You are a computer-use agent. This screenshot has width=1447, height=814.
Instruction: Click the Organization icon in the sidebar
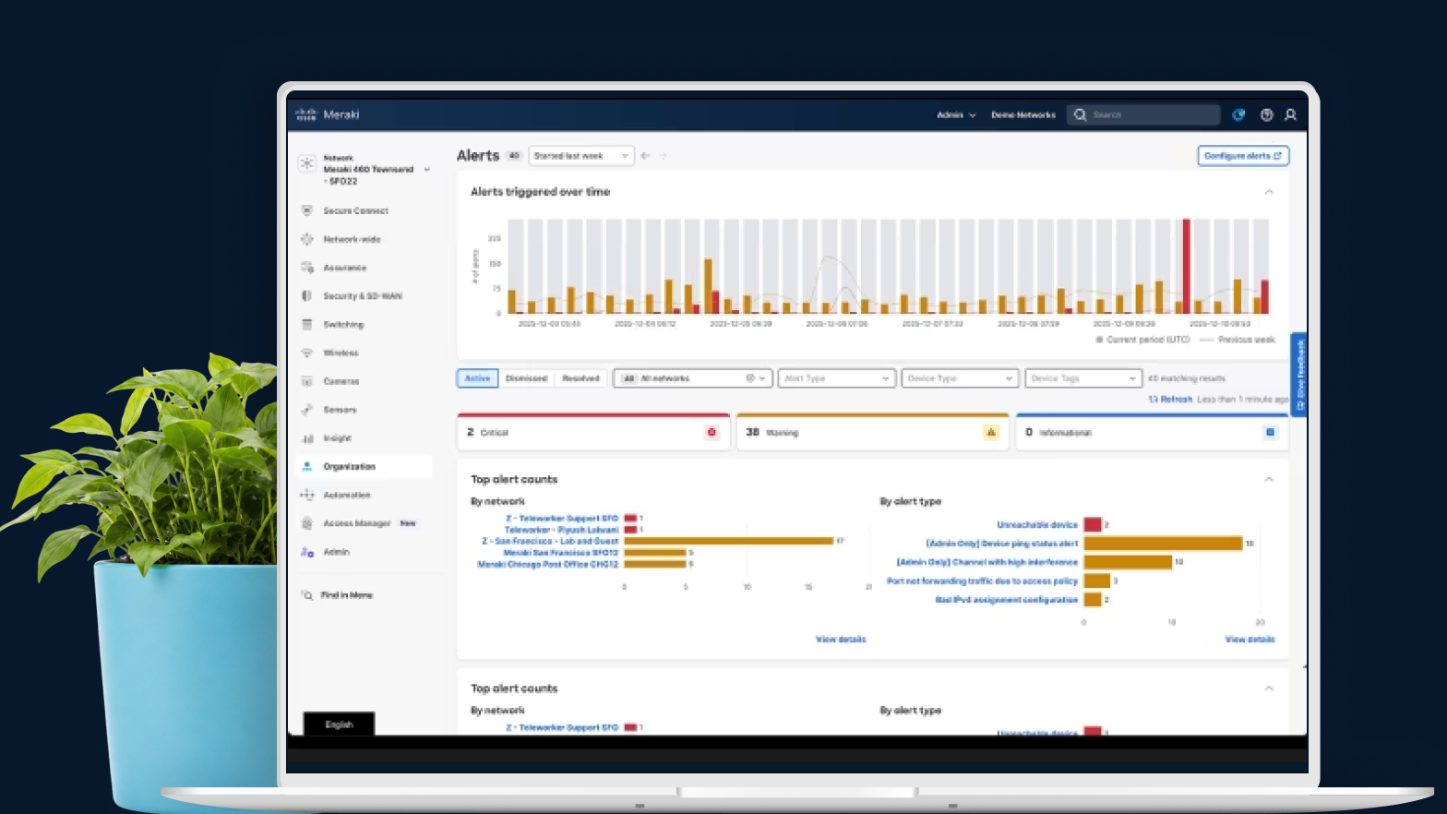click(307, 467)
